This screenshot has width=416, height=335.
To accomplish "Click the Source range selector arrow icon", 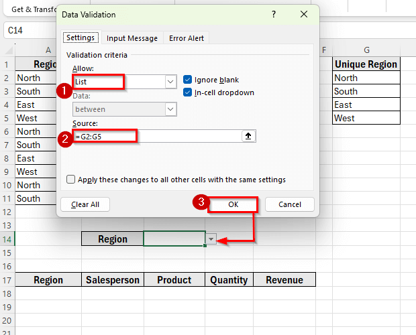I will [x=248, y=136].
